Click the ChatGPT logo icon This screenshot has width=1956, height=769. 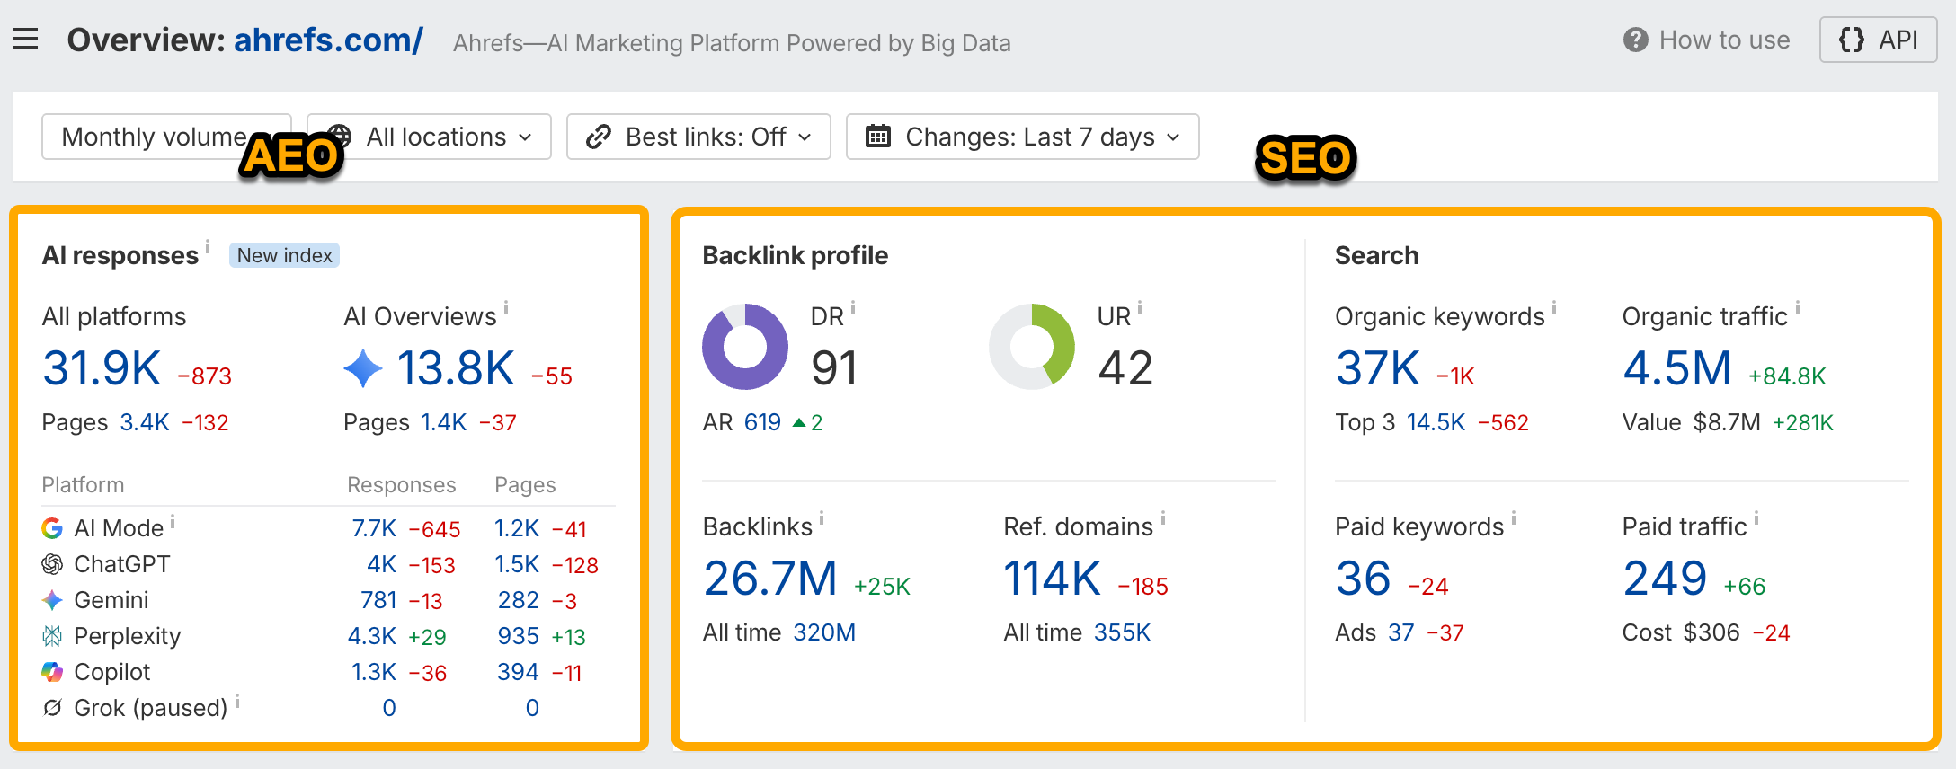[52, 564]
